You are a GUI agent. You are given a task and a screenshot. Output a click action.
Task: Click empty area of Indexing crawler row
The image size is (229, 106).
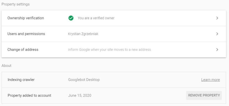pos(146,80)
